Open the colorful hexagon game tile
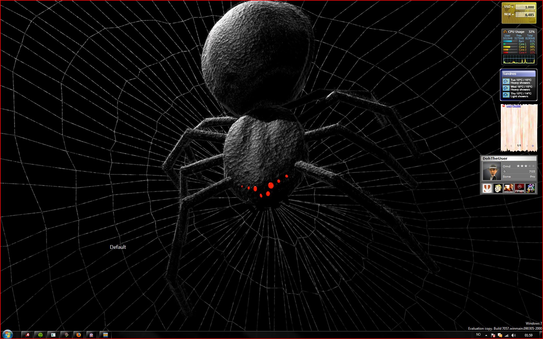543x339 pixels. tap(530, 188)
